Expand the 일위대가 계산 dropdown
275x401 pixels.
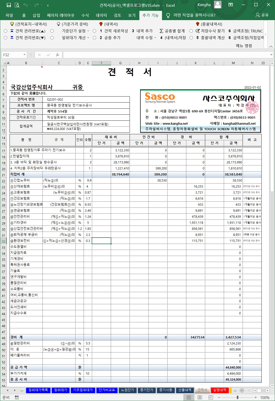pyautogui.click(x=88, y=37)
